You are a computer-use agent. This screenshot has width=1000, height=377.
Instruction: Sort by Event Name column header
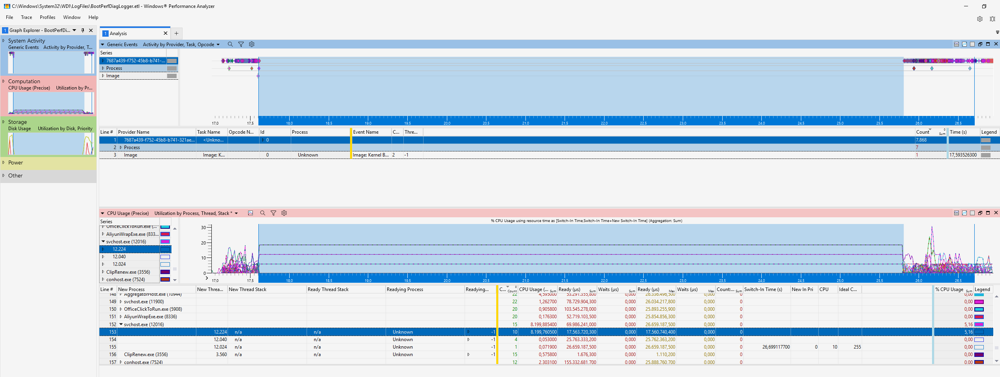[x=371, y=132]
